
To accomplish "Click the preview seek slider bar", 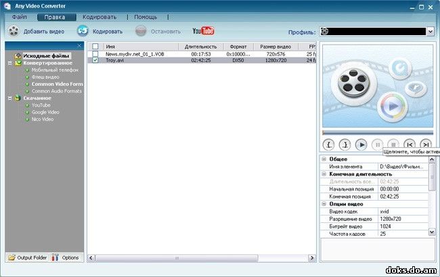I will pyautogui.click(x=378, y=132).
